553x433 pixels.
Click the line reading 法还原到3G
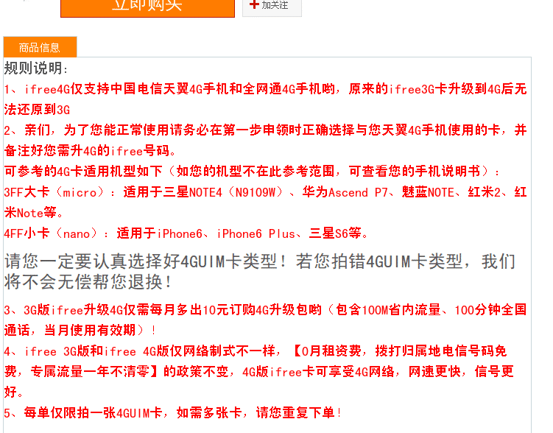point(37,110)
